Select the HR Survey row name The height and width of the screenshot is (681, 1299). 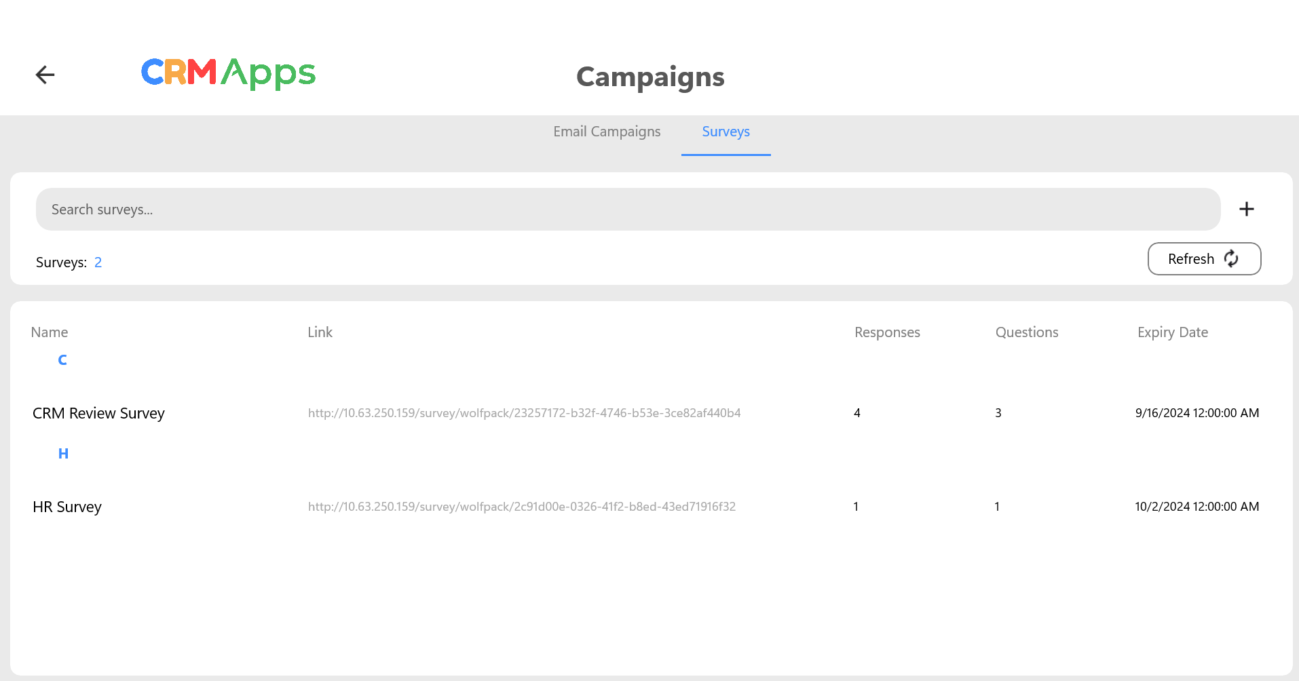pos(67,507)
